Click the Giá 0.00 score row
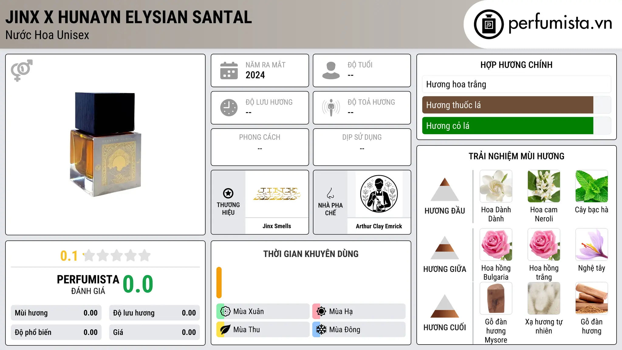Screen dimensions: 622x350 coord(154,332)
